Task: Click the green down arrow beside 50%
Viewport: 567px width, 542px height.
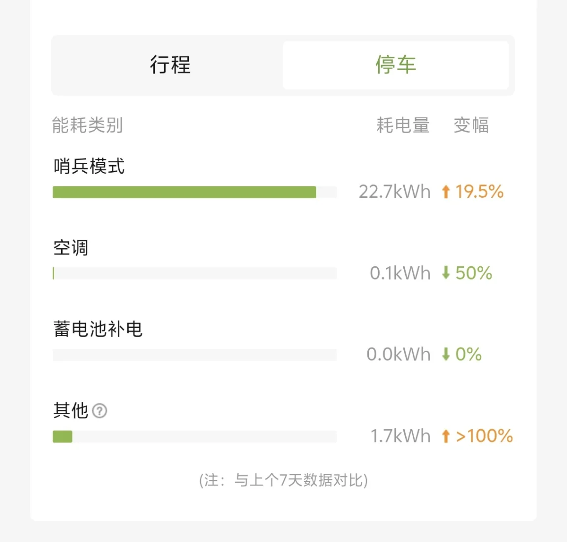Action: click(446, 273)
